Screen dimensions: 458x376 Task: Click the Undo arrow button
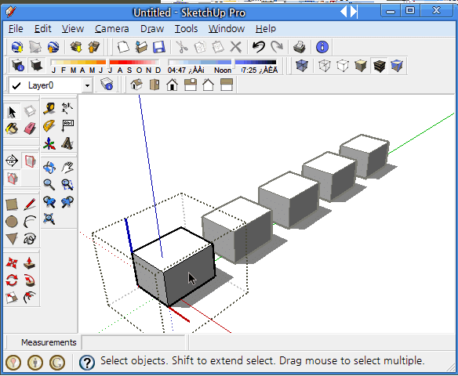tap(259, 47)
